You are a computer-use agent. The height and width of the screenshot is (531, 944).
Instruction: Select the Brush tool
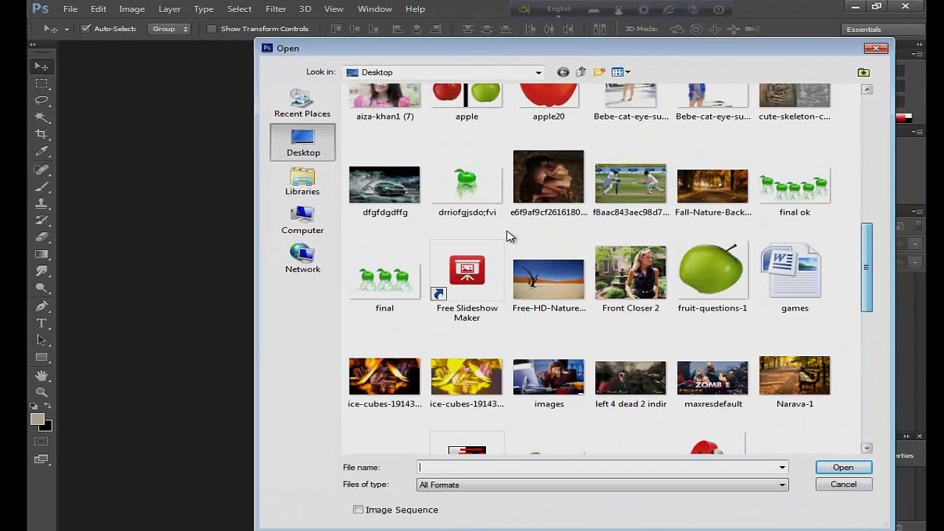42,186
